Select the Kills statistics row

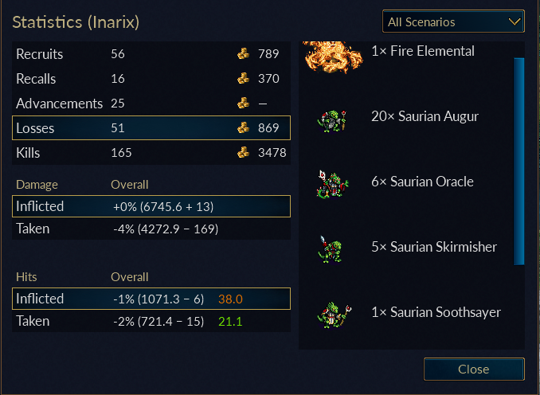(x=151, y=153)
